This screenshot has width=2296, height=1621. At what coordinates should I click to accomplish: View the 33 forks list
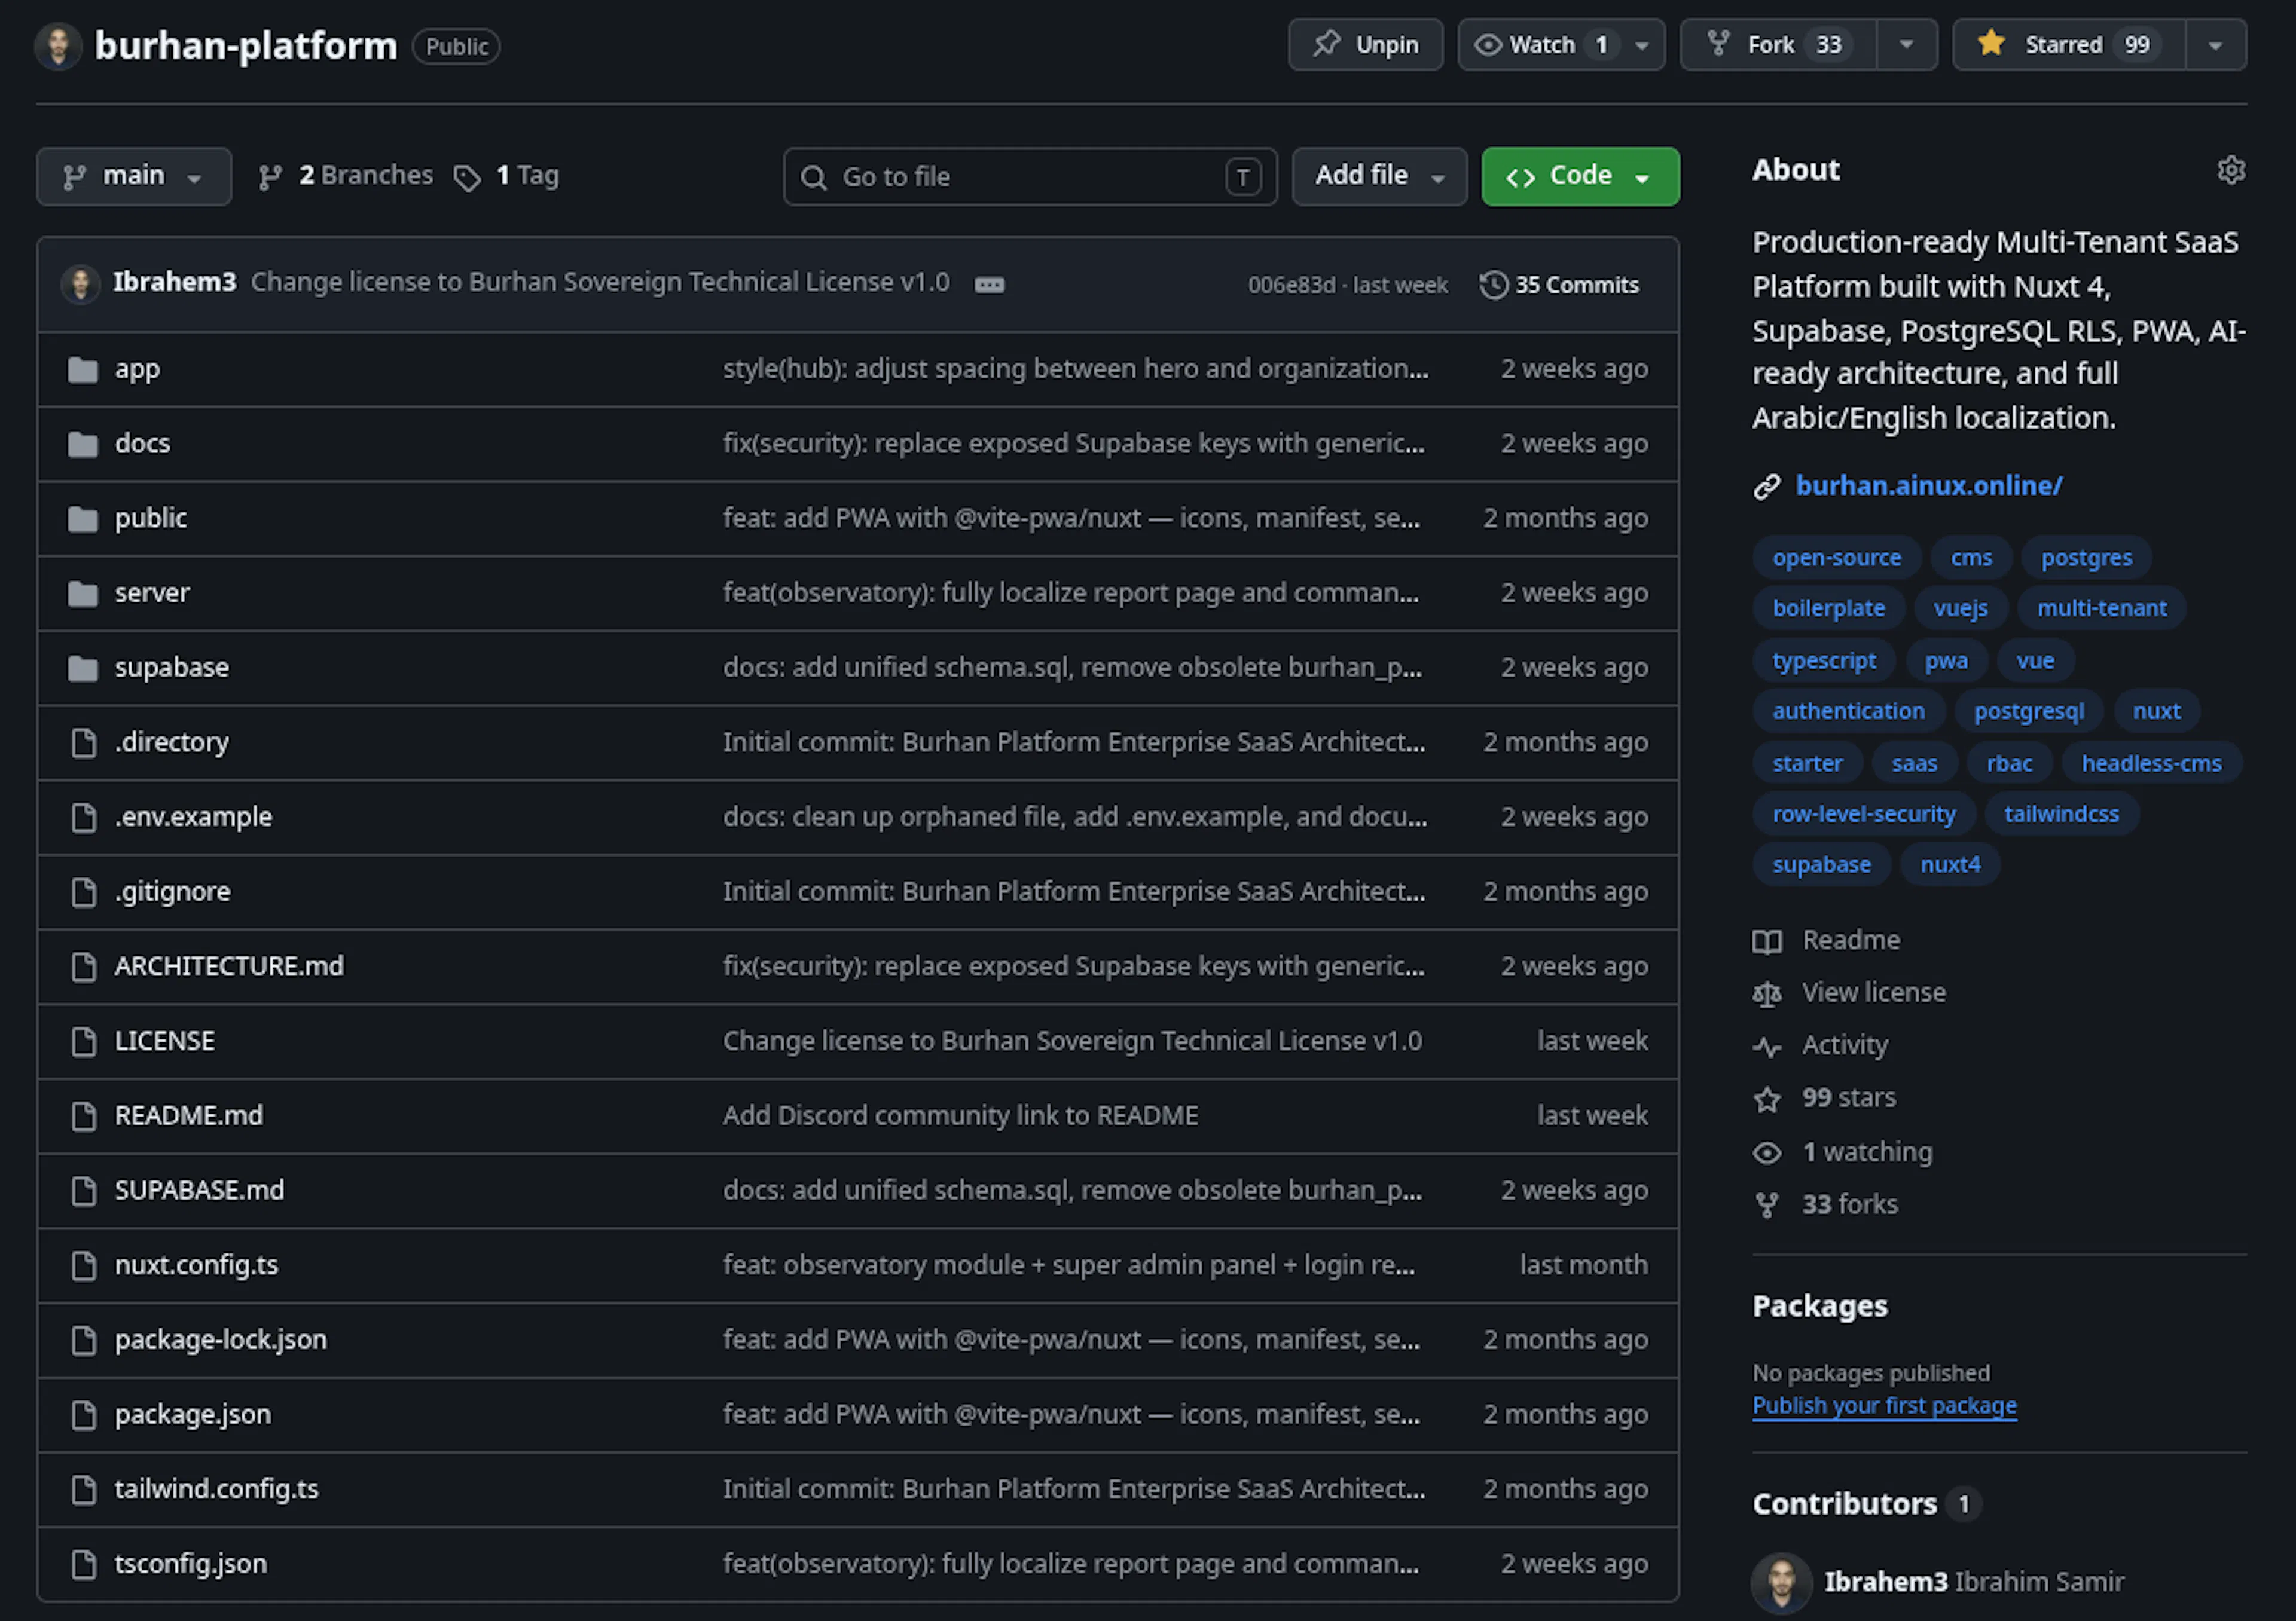(1826, 1205)
